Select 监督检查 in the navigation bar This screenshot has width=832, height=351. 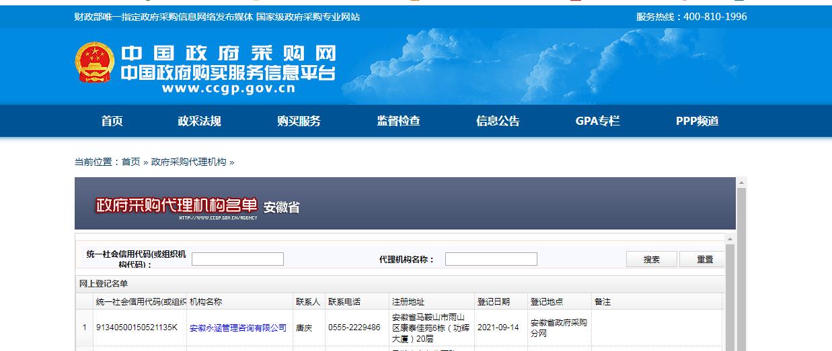coord(398,121)
